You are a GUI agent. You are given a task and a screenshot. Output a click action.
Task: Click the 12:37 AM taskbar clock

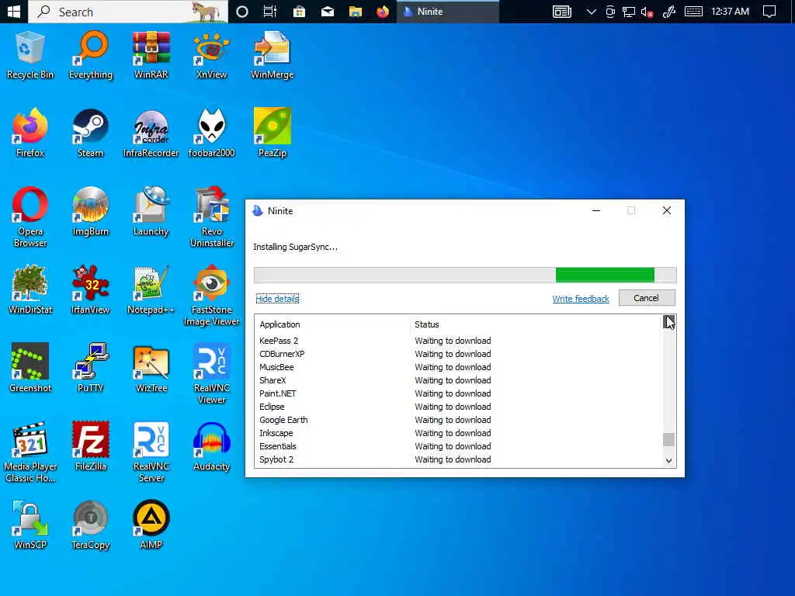[730, 11]
